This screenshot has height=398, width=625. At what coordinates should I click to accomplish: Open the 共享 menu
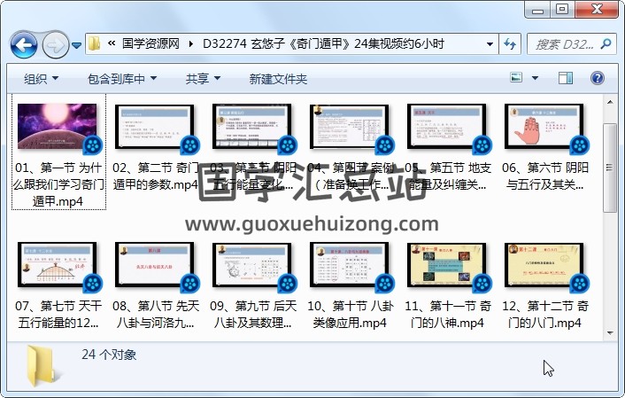(x=203, y=79)
